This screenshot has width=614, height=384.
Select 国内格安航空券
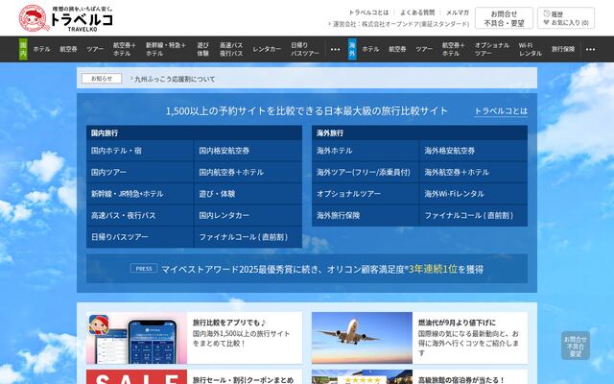tap(248, 151)
